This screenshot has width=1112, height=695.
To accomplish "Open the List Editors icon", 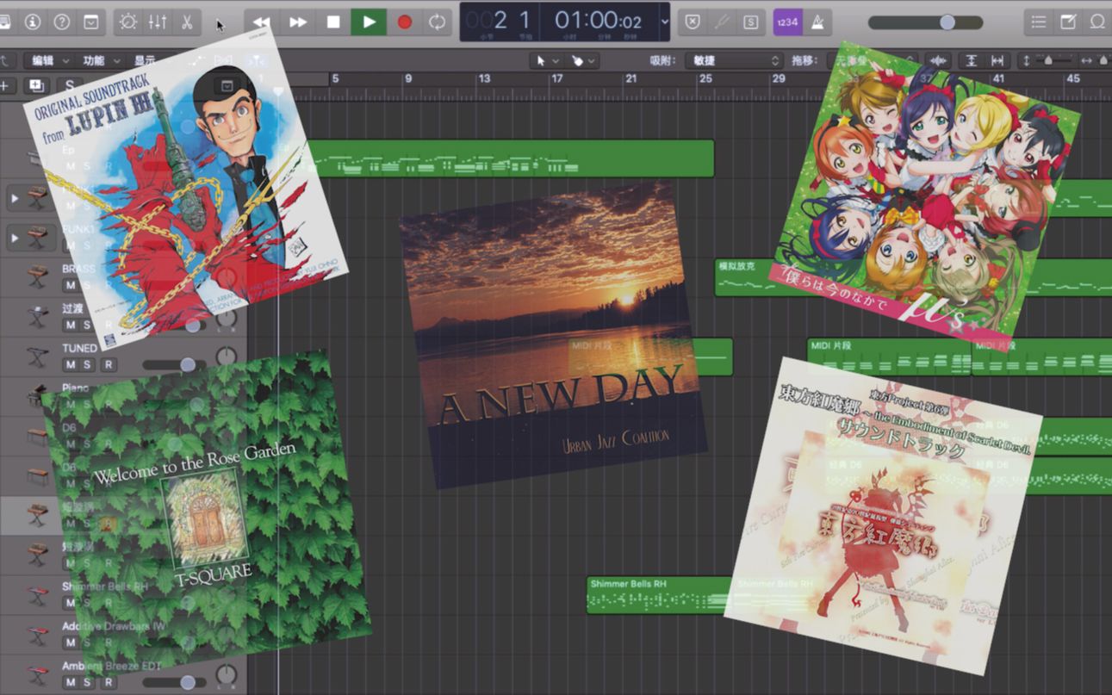I will 1040,22.
